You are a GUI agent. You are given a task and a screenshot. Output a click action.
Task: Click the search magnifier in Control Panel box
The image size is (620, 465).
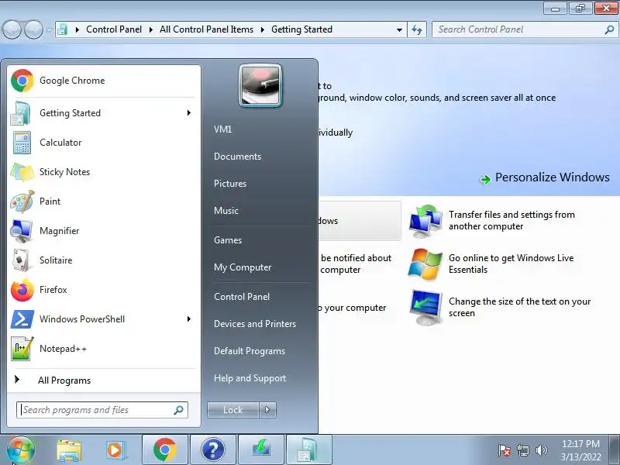(609, 29)
